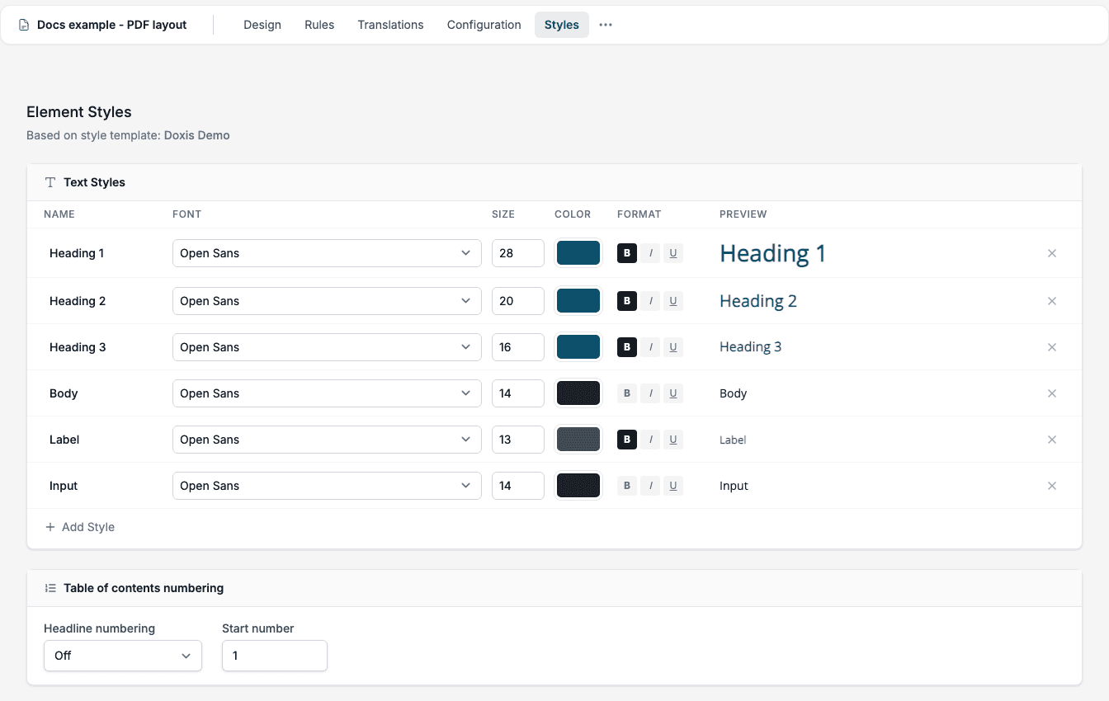Turn off bold for Label style
Screen dimensions: 1109x701
coord(627,440)
